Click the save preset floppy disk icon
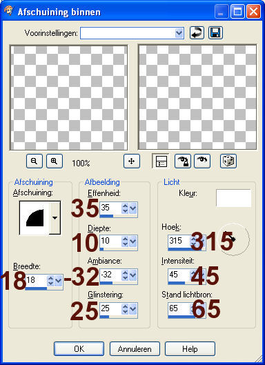265x365 pixels. tap(215, 33)
